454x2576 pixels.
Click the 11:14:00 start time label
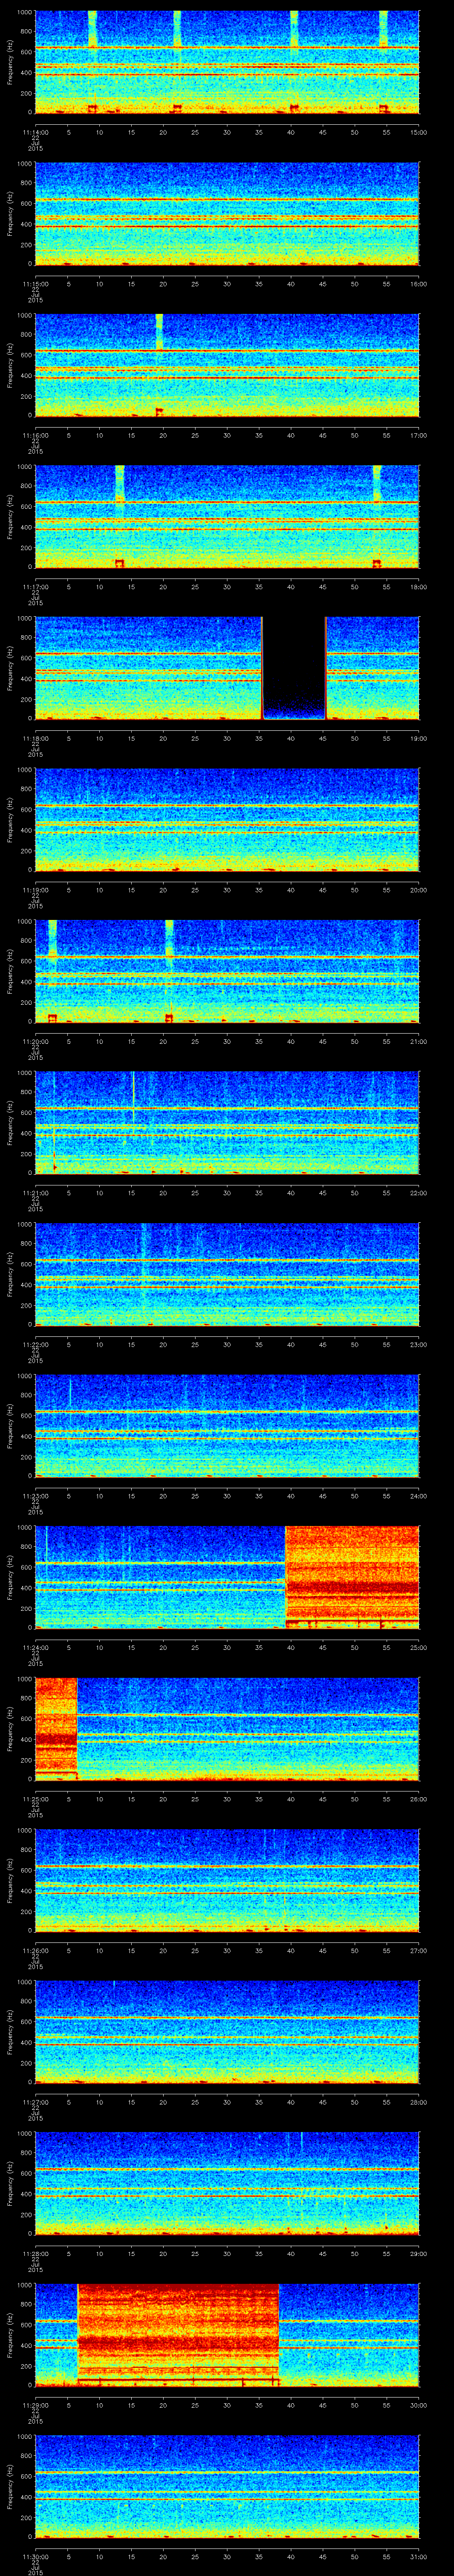coord(35,132)
